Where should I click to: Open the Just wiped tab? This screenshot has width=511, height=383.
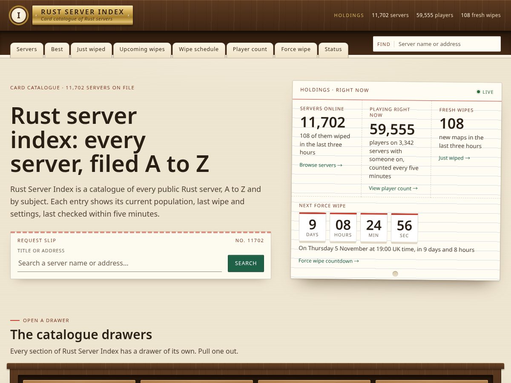click(x=91, y=49)
